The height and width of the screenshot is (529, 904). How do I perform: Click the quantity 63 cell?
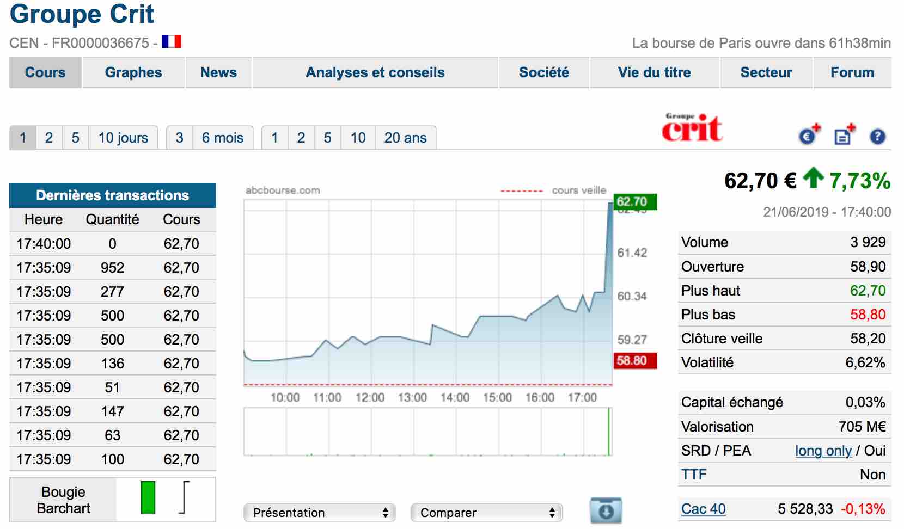[x=112, y=435]
